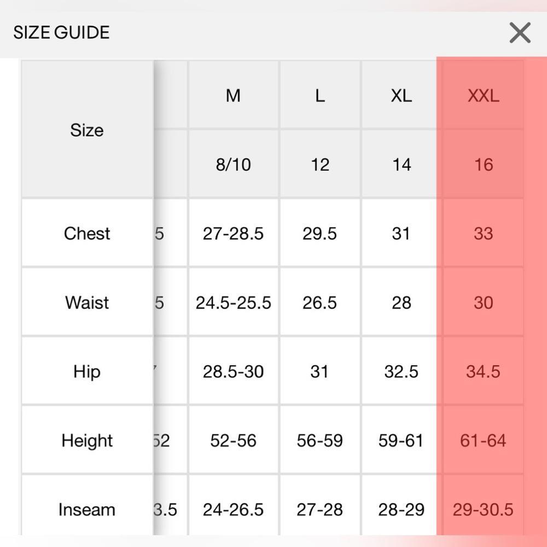Click the L size column header
The height and width of the screenshot is (547, 547).
320,96
